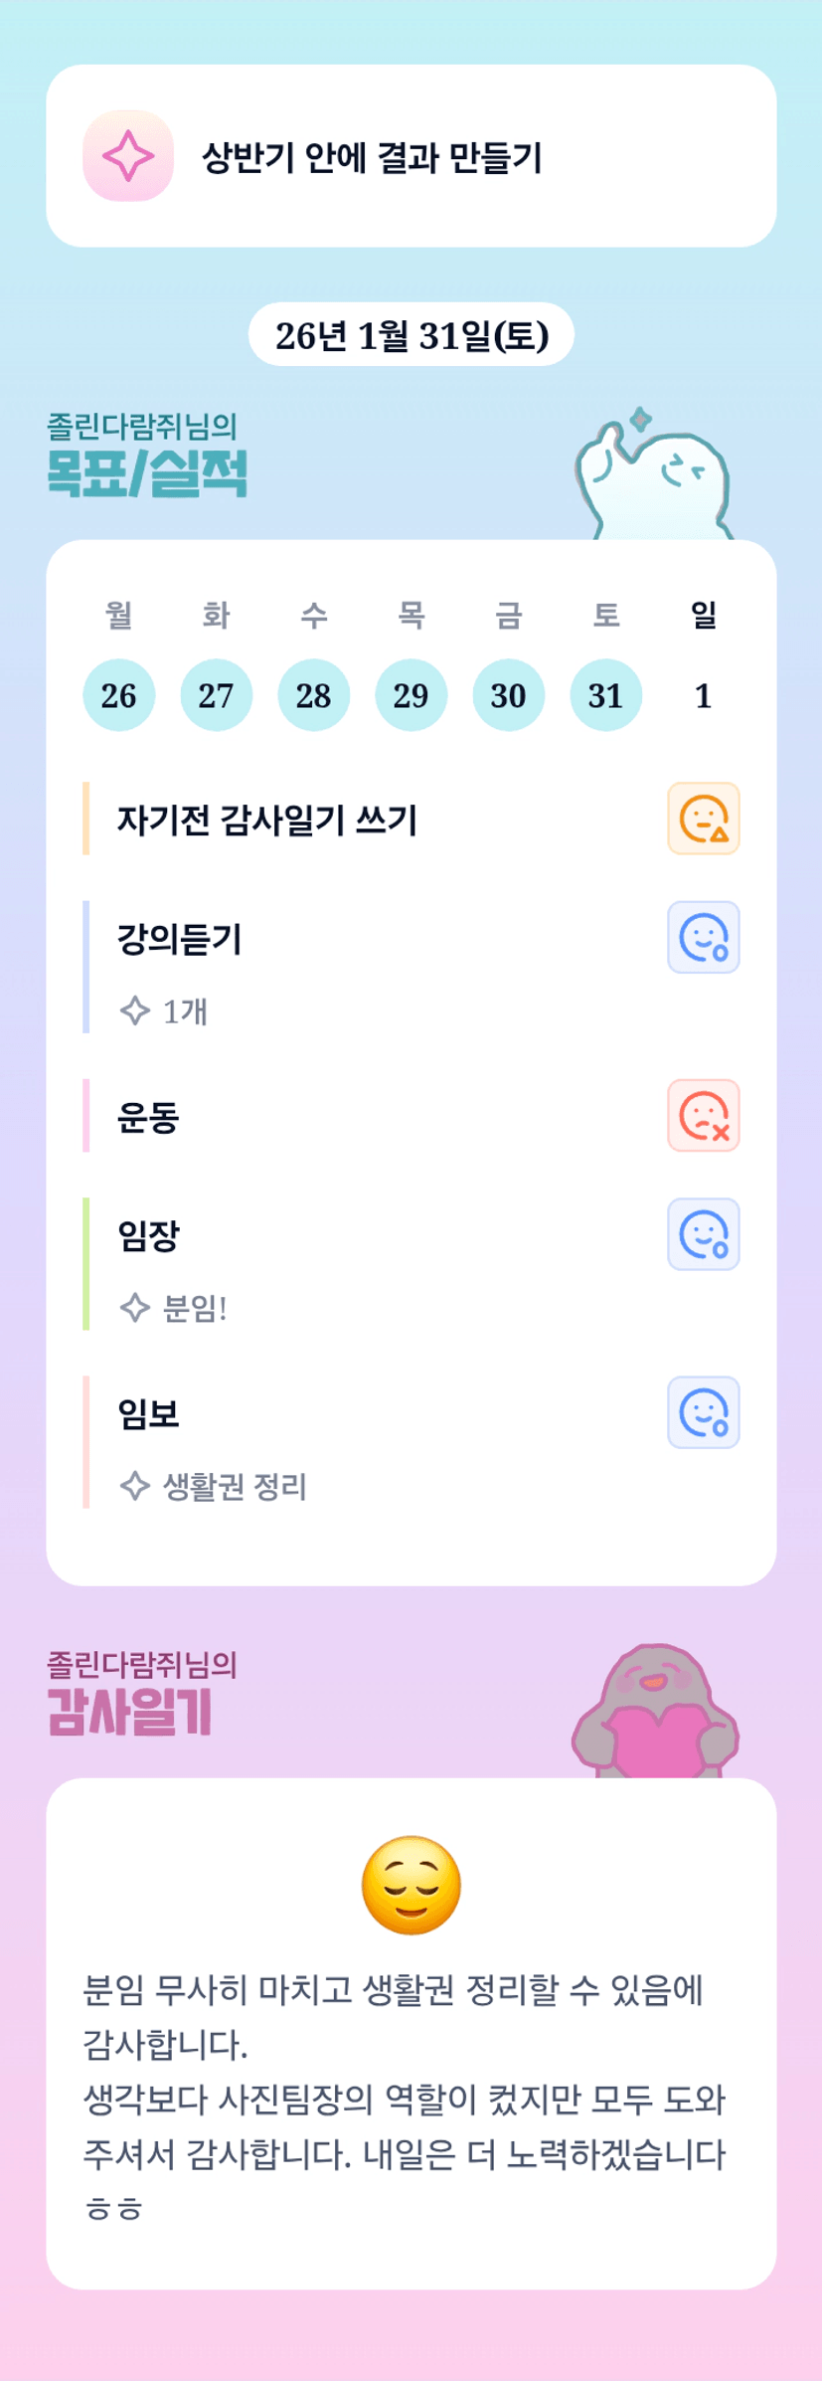This screenshot has height=2381, width=822.
Task: Tap the blue smiley status icon for 임보
Action: pos(703,1412)
